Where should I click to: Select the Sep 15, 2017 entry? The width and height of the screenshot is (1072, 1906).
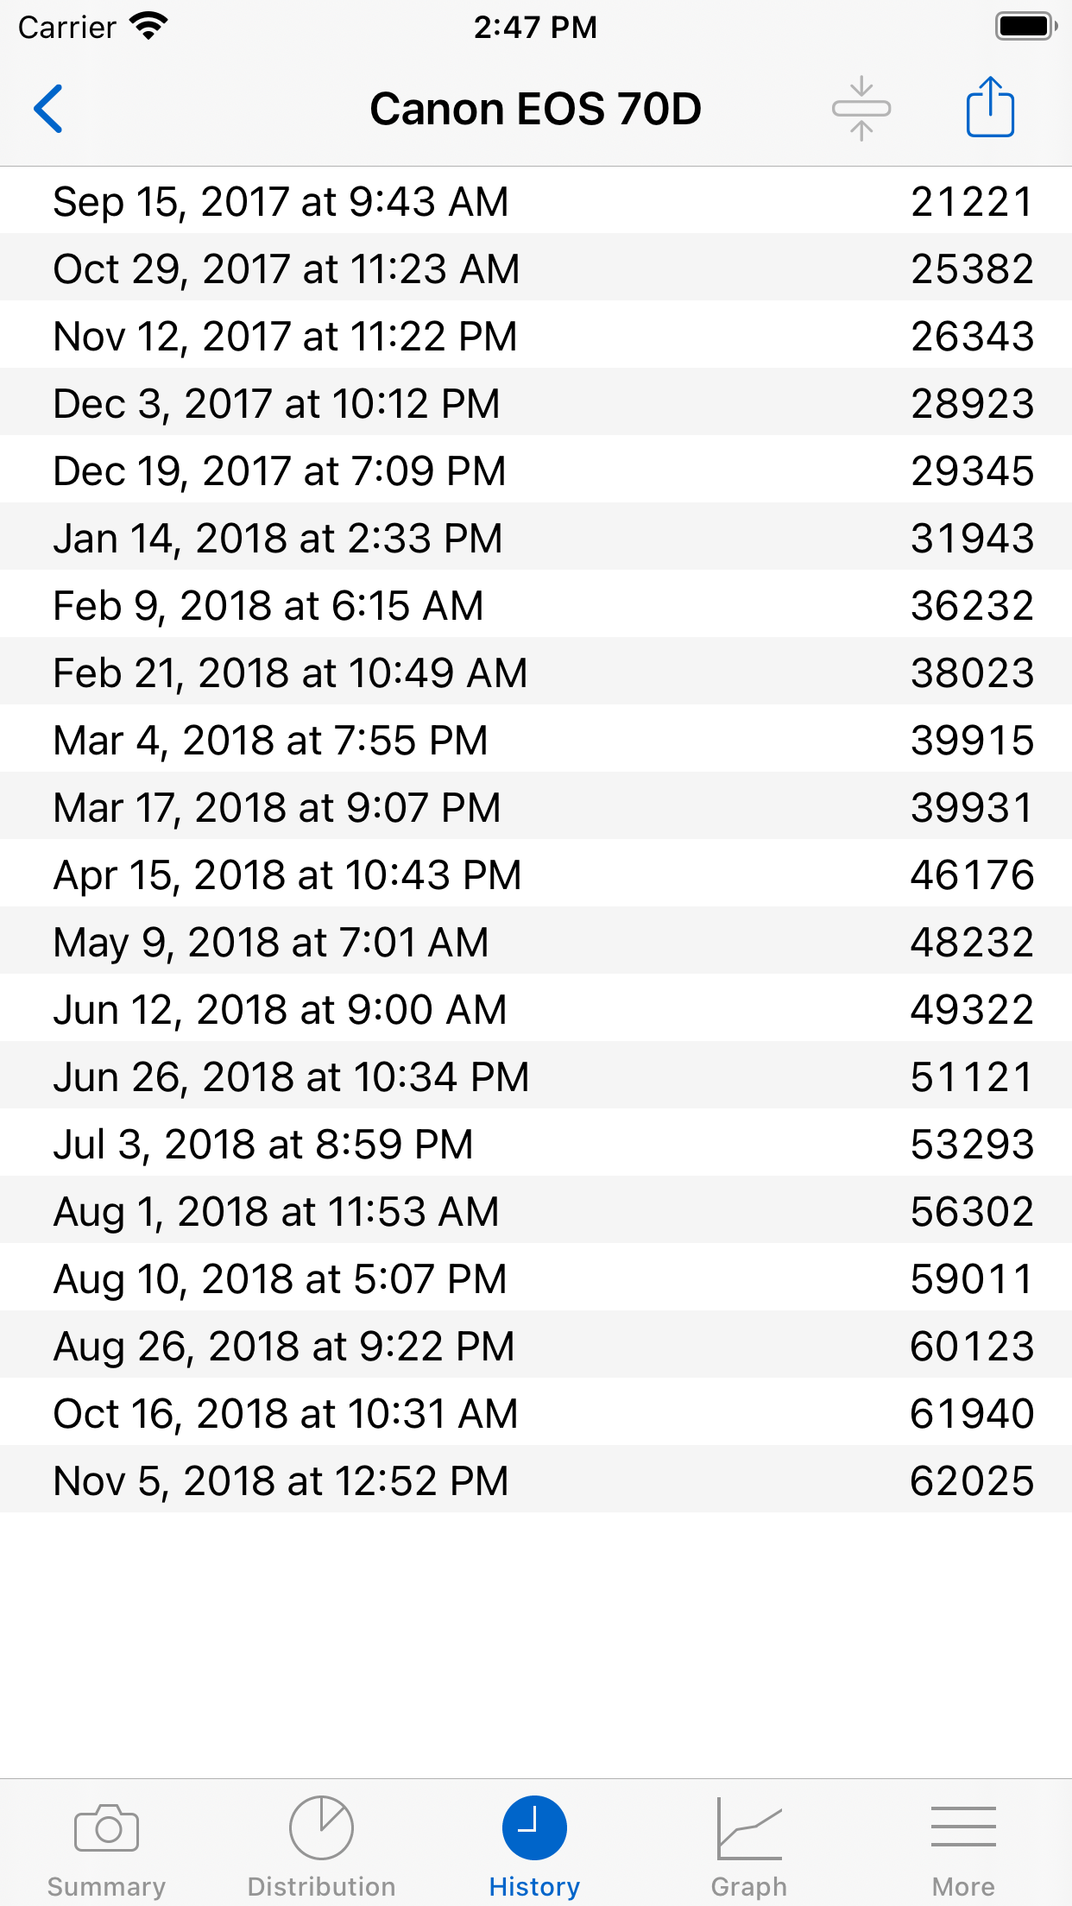click(536, 201)
